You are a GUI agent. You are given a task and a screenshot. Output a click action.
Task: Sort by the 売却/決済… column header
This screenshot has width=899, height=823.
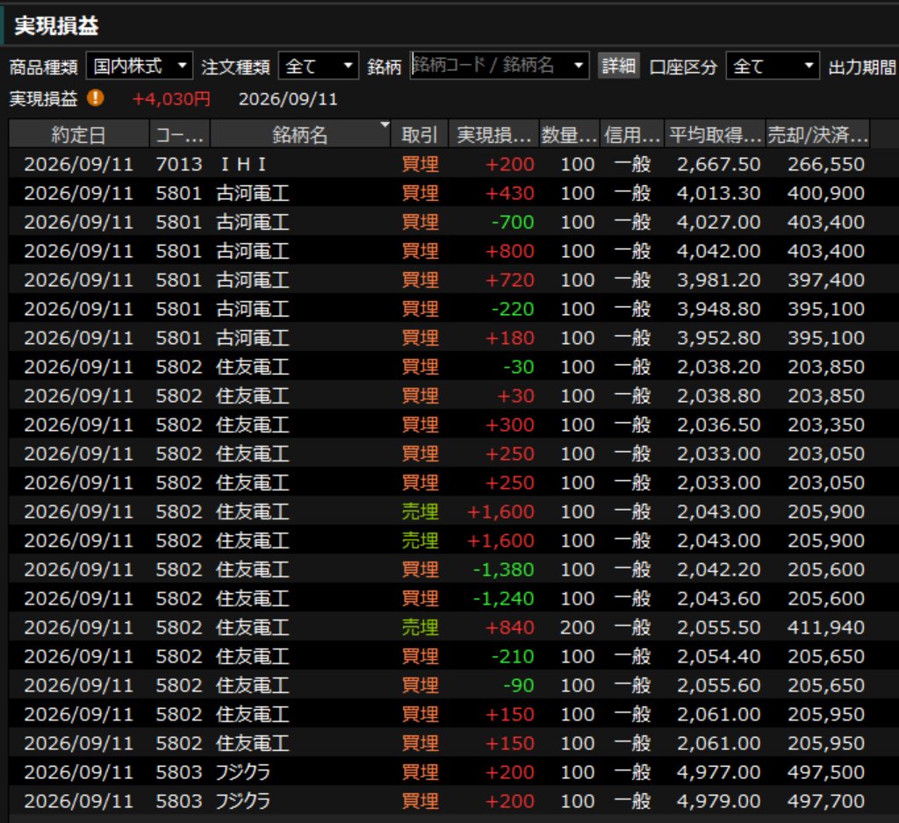point(817,135)
